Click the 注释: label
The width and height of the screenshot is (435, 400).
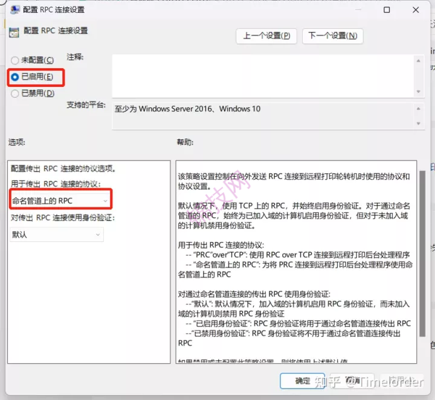[75, 57]
